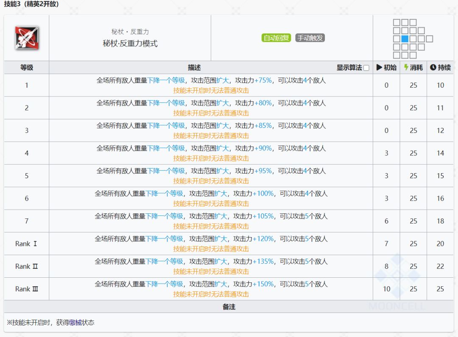Click the clock icon beside 持续 header
Screen dimensions: 458x337
[433, 68]
